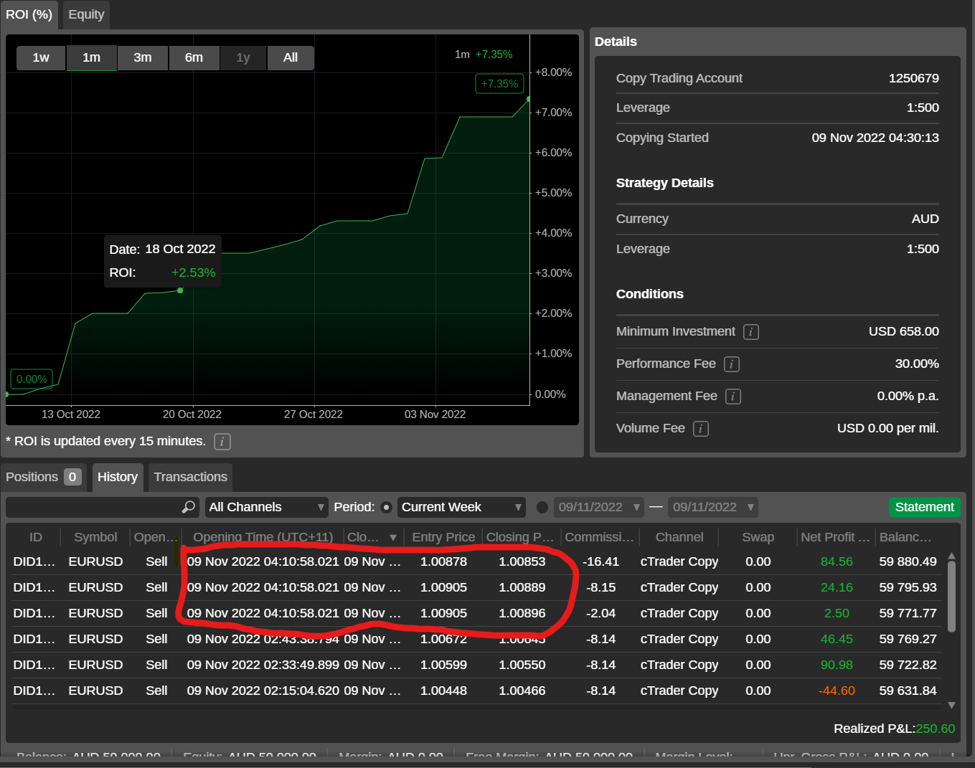Select the History tab

point(118,478)
